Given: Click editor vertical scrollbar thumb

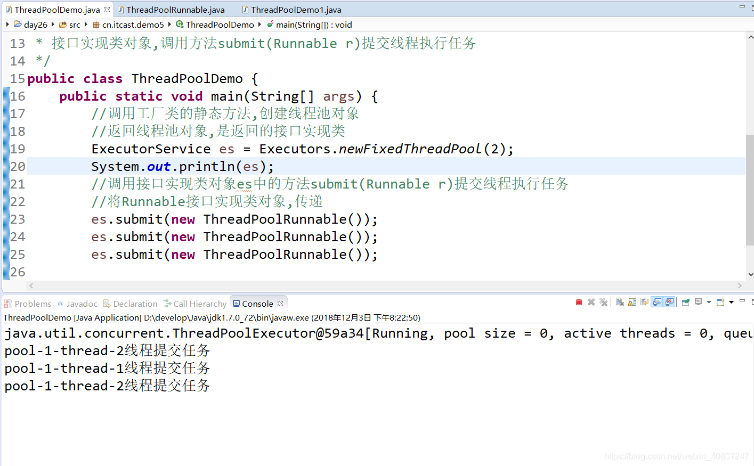Looking at the screenshot, I should (750, 190).
